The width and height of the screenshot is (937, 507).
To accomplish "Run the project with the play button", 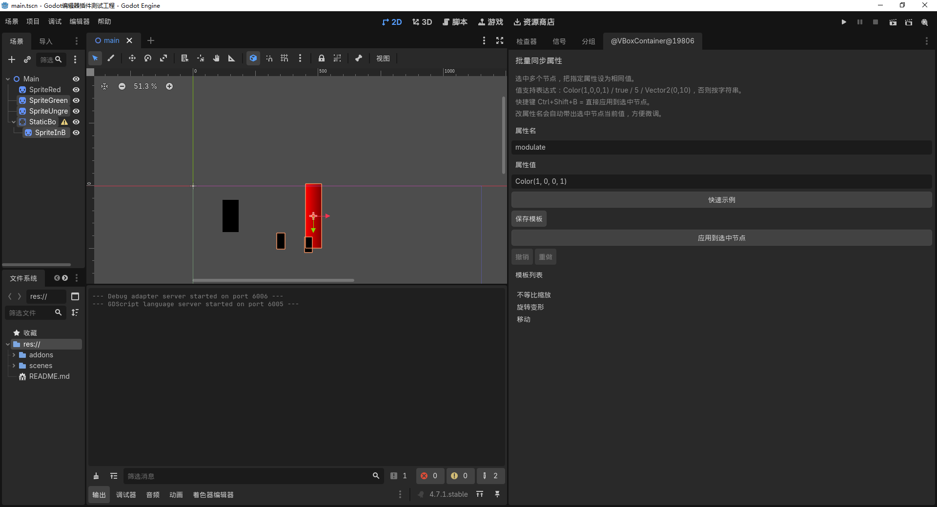I will pyautogui.click(x=844, y=22).
